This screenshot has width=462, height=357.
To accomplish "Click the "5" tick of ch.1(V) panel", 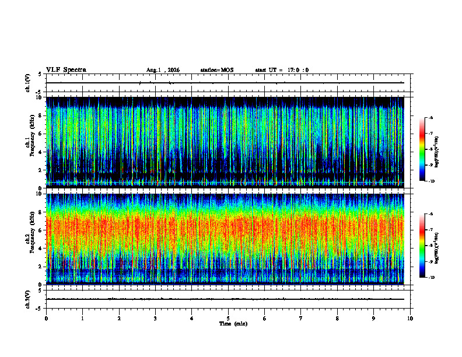I will click(x=41, y=74).
